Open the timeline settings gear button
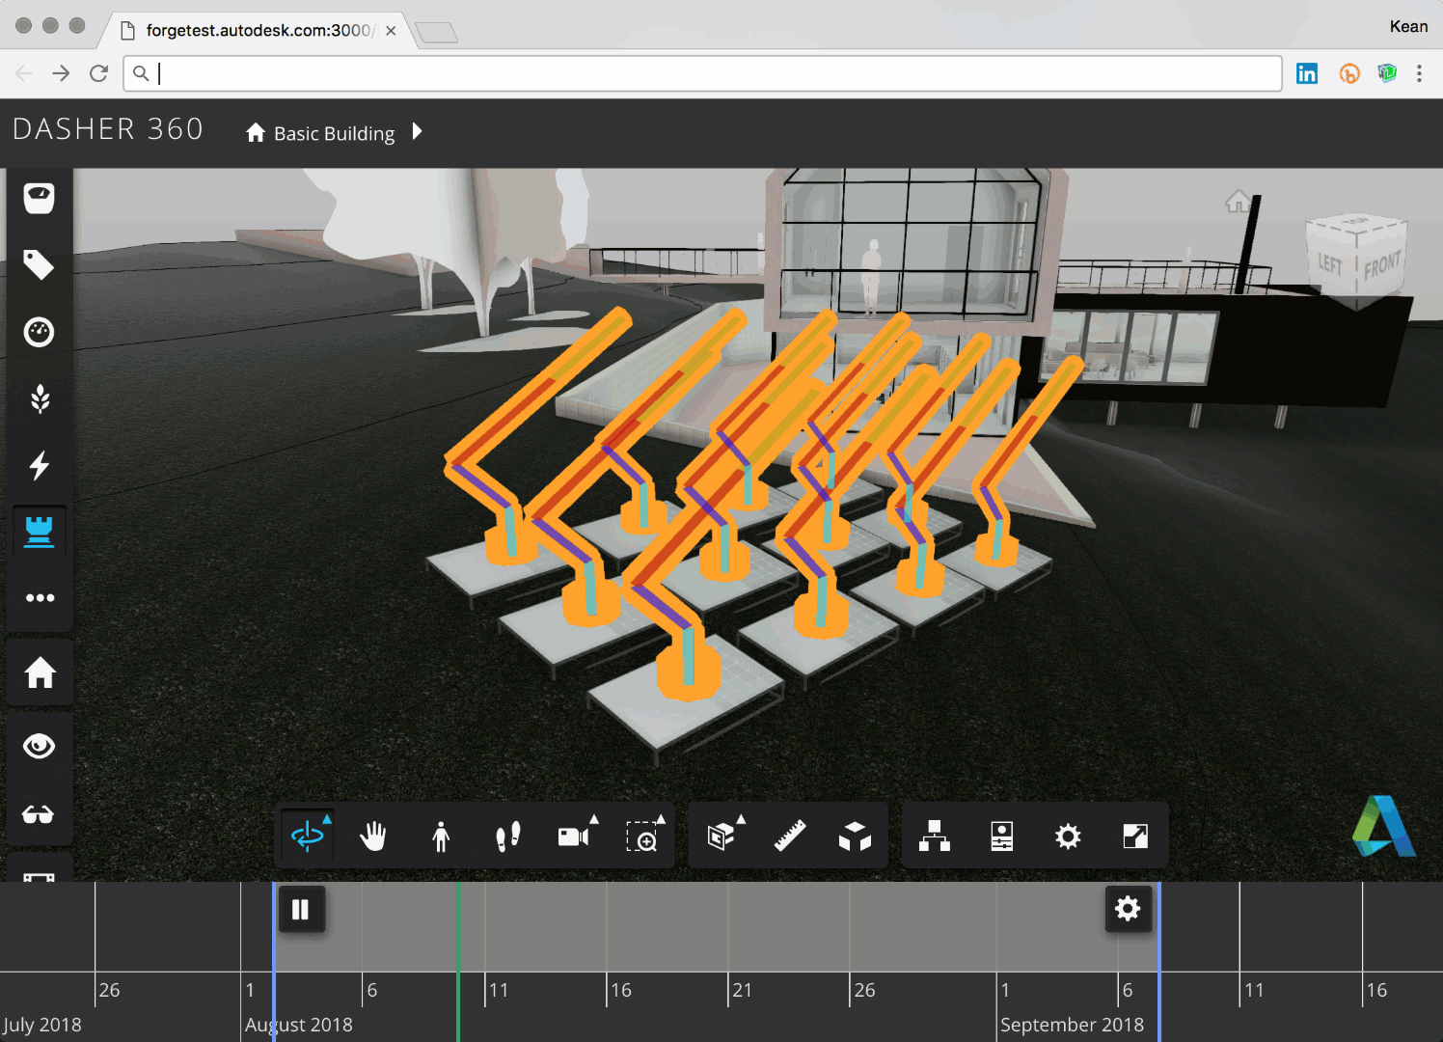1443x1042 pixels. (x=1128, y=909)
